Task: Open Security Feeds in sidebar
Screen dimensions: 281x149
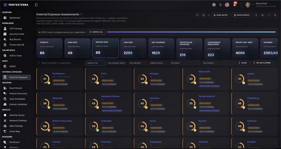Action: (17, 34)
